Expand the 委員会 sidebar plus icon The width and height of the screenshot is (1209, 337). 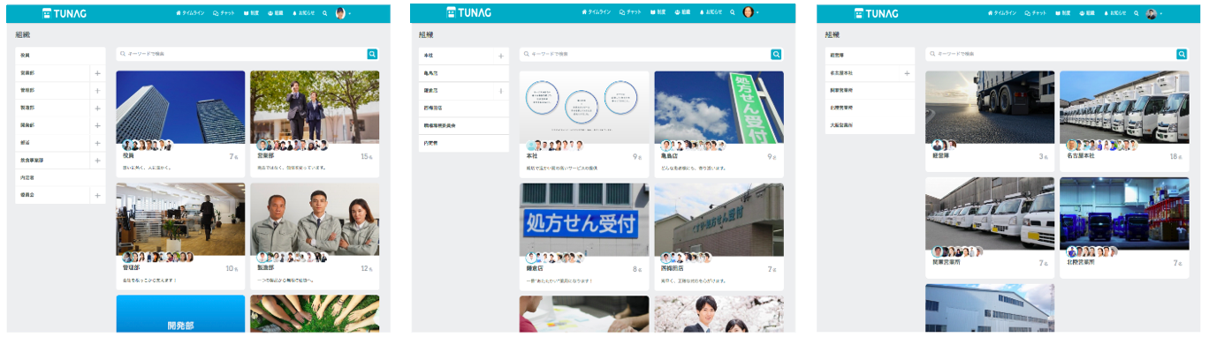click(x=97, y=195)
